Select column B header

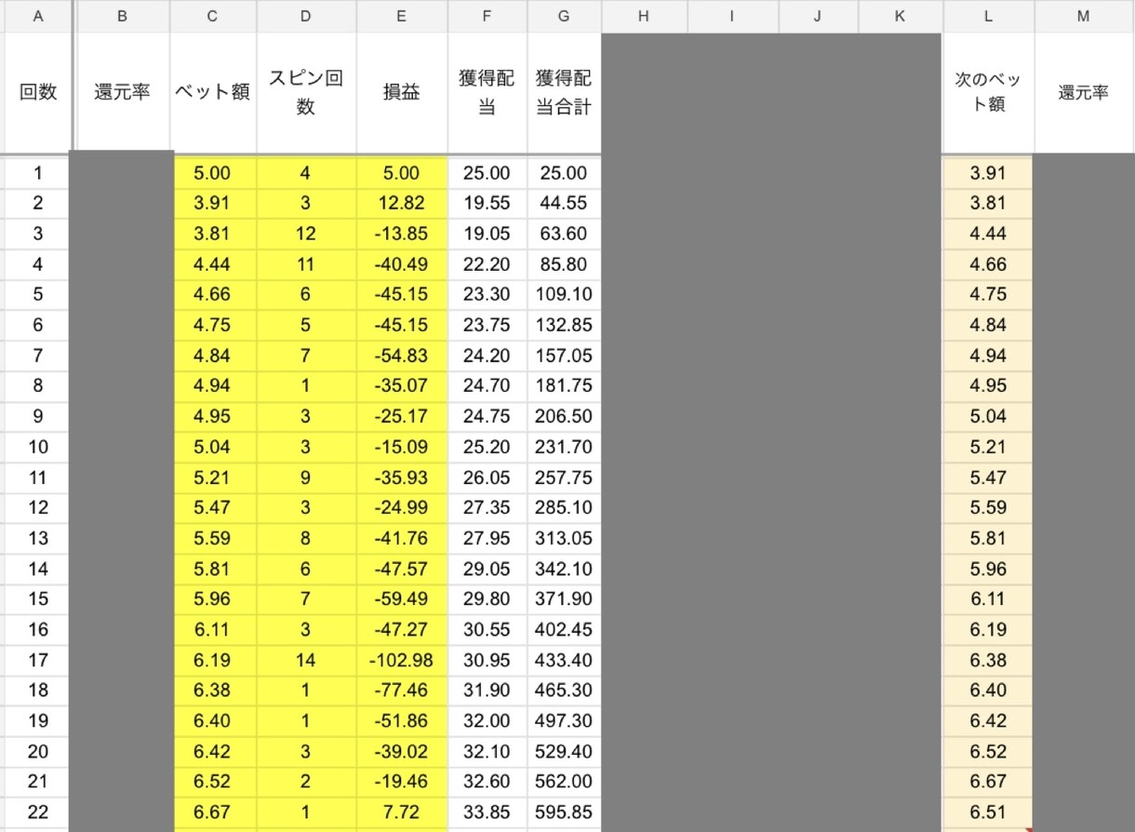pos(122,16)
